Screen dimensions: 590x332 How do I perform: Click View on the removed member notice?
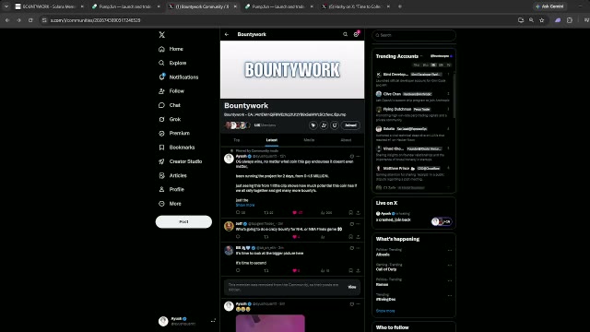coord(352,287)
